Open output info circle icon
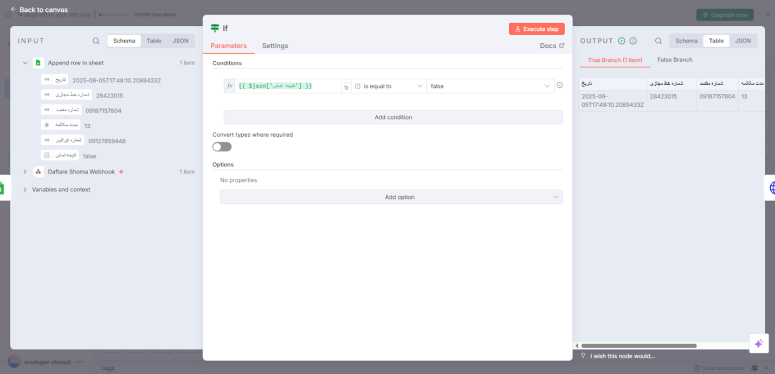Viewport: 775px width, 374px height. (x=633, y=41)
